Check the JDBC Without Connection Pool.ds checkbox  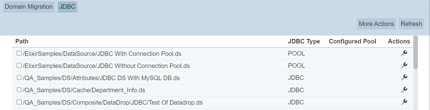pos(19,65)
